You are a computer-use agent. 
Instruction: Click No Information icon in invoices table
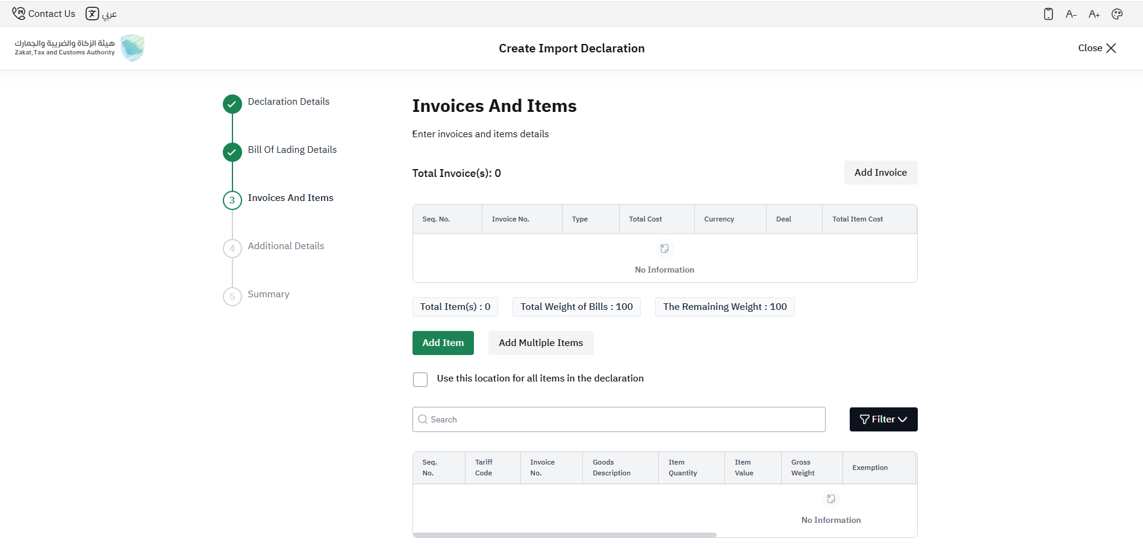point(664,249)
